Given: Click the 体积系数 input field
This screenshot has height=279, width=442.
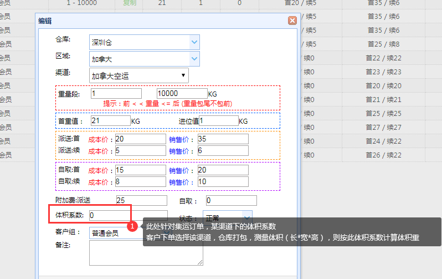Looking at the screenshot, I should pyautogui.click(x=129, y=215).
